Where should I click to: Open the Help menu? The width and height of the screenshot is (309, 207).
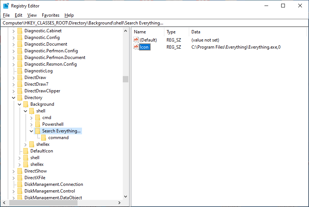69,15
